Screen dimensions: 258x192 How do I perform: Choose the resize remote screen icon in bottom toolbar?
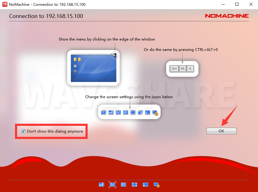coord(123,185)
